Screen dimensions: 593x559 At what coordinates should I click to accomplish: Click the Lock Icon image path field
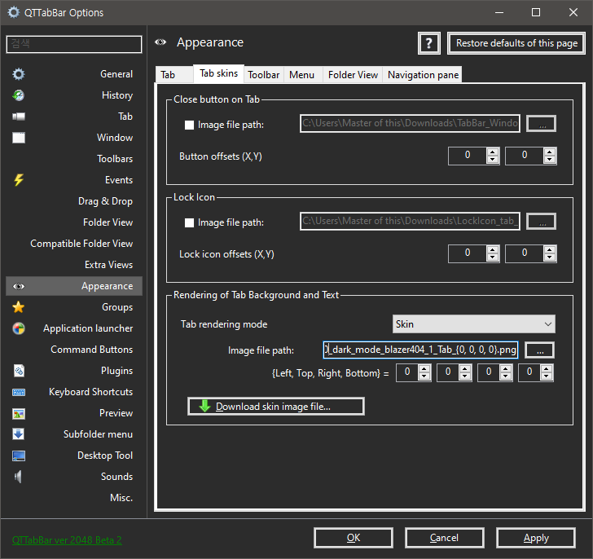(410, 222)
